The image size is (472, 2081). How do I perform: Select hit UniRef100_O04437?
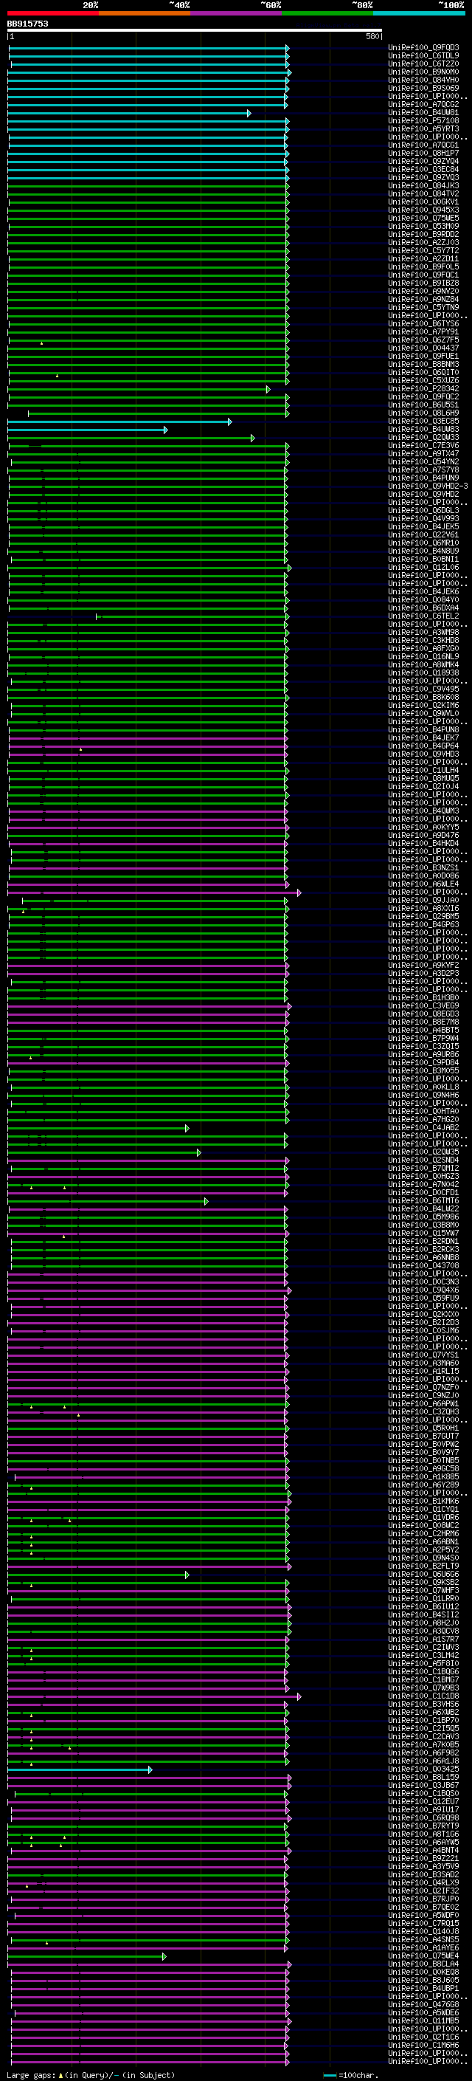(x=423, y=348)
